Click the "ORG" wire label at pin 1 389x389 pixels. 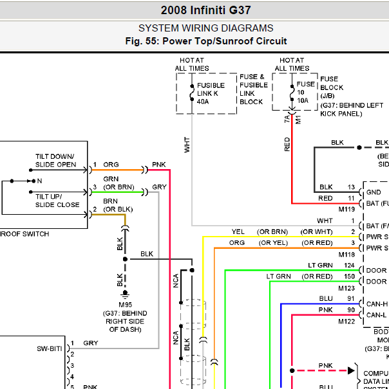pyautogui.click(x=111, y=165)
